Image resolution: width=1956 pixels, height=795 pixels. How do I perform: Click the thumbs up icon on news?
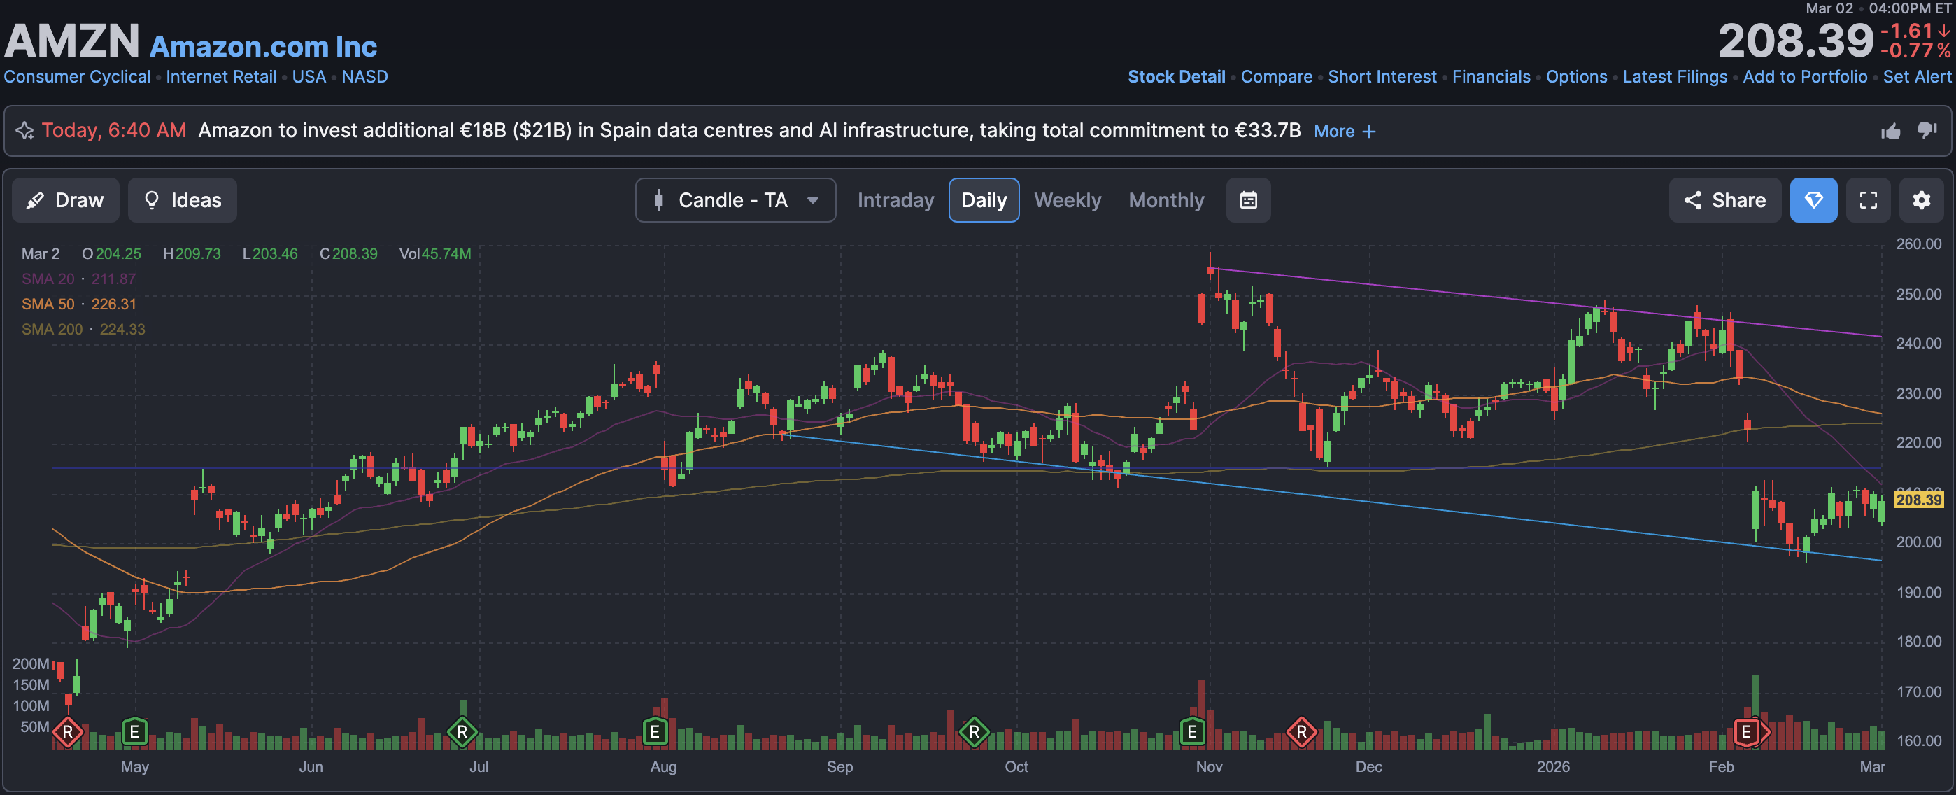[x=1891, y=132]
